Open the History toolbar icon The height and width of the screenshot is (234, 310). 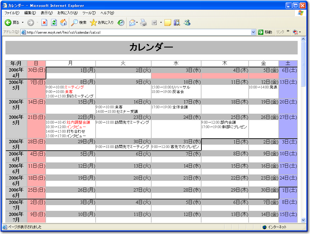click(x=121, y=23)
